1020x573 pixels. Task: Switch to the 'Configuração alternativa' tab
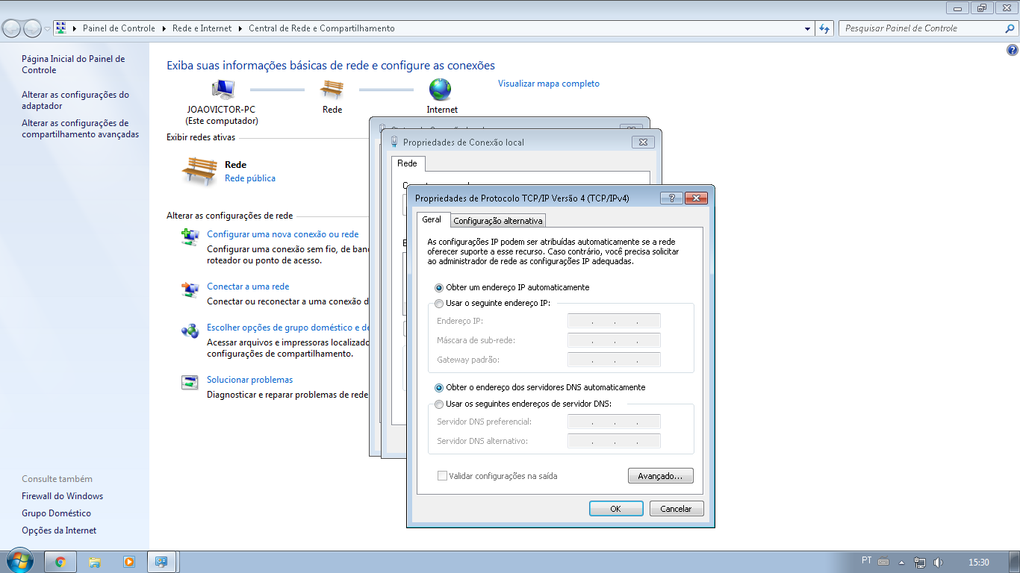[498, 221]
